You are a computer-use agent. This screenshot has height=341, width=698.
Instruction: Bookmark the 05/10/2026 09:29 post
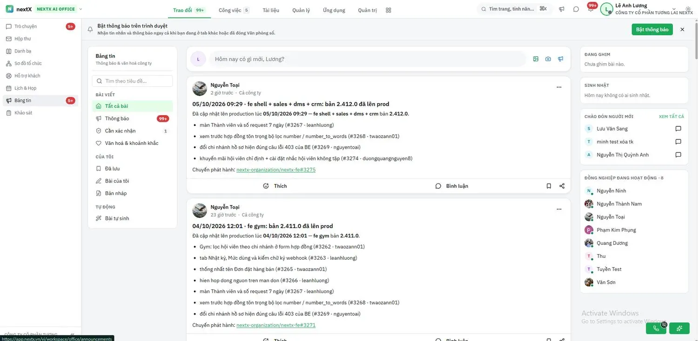click(x=549, y=186)
